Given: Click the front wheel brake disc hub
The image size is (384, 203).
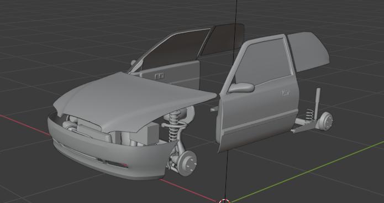Looking at the screenshot, I should [x=188, y=163].
